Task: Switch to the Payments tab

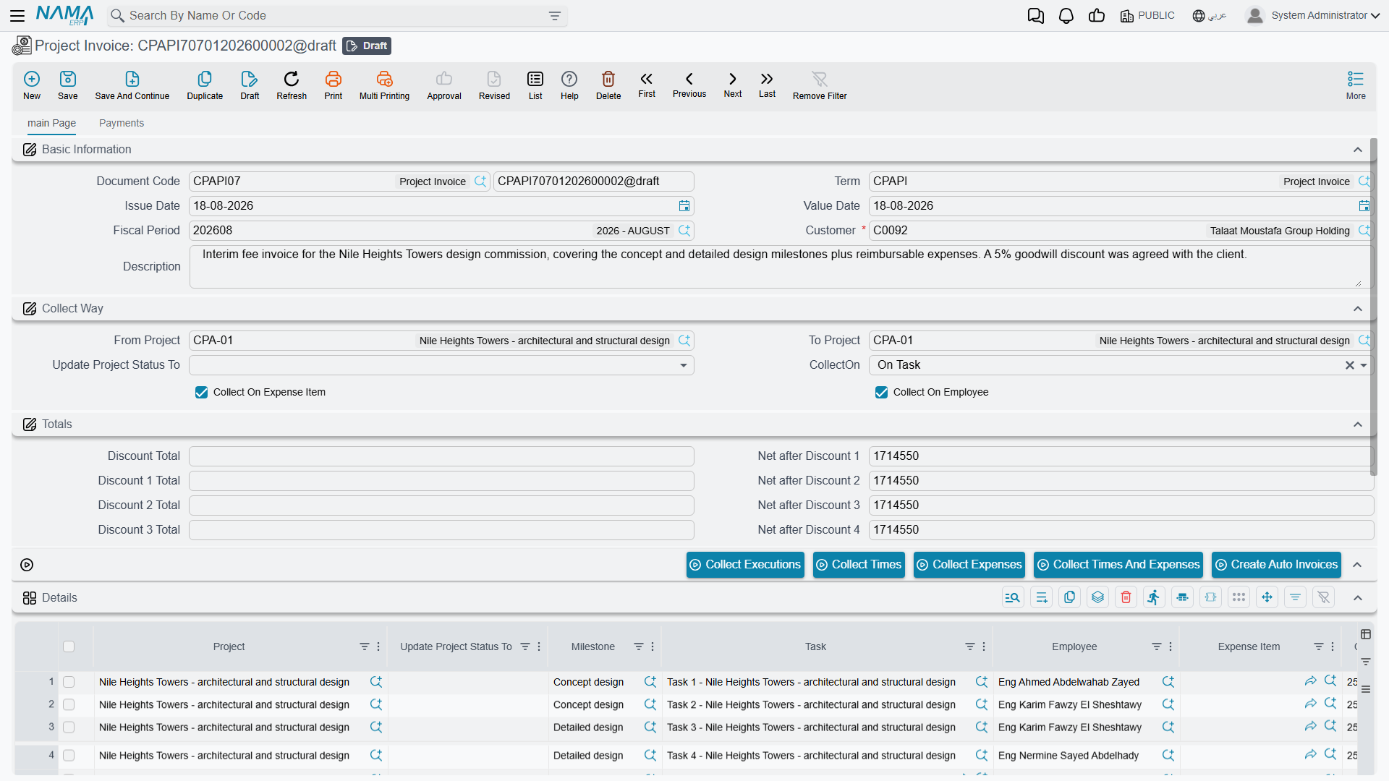Action: (x=122, y=123)
